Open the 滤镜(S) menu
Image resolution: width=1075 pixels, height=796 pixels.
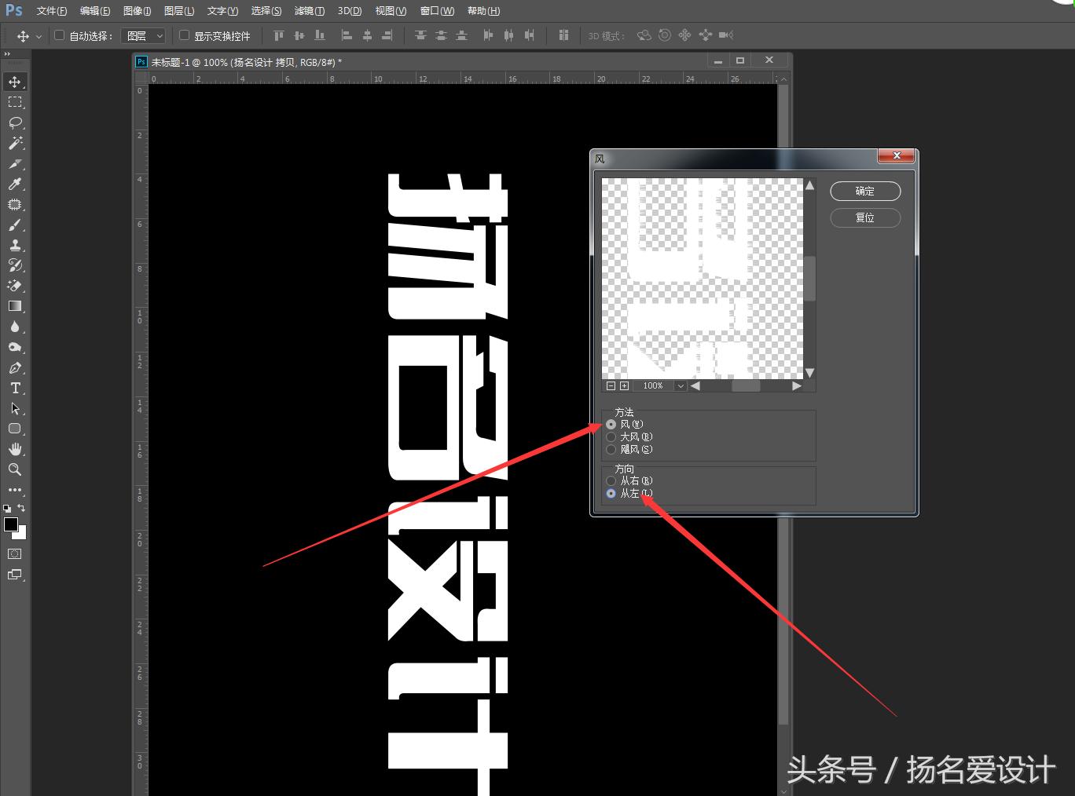(310, 10)
